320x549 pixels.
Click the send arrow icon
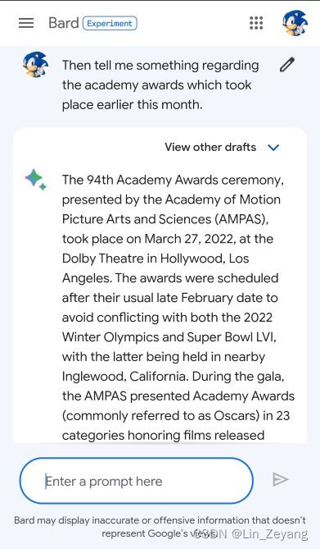281,479
